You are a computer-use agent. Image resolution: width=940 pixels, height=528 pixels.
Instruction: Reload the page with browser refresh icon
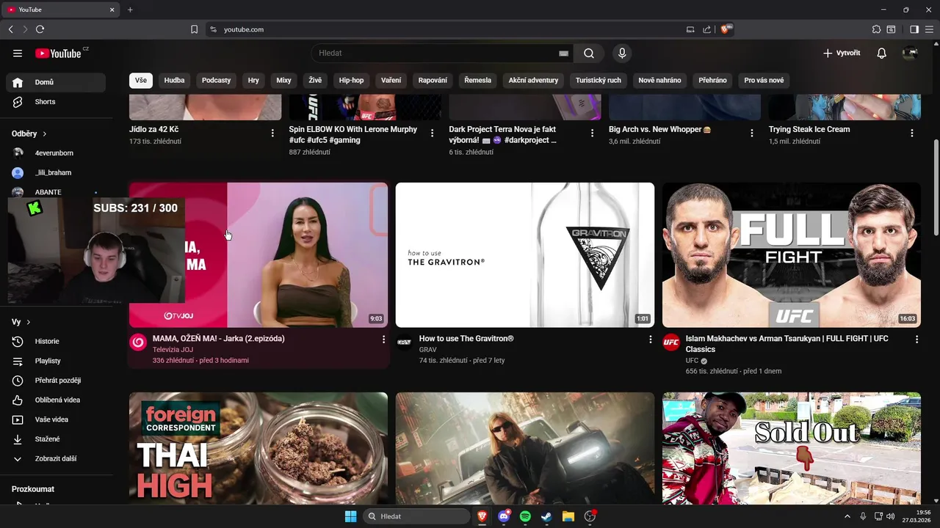click(40, 29)
